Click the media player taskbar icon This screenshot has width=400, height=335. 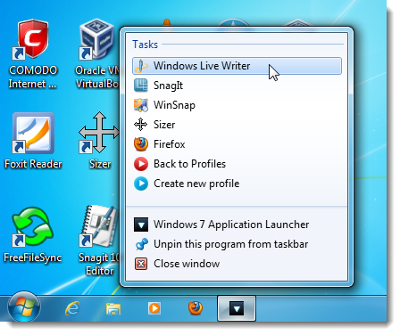[x=154, y=308]
